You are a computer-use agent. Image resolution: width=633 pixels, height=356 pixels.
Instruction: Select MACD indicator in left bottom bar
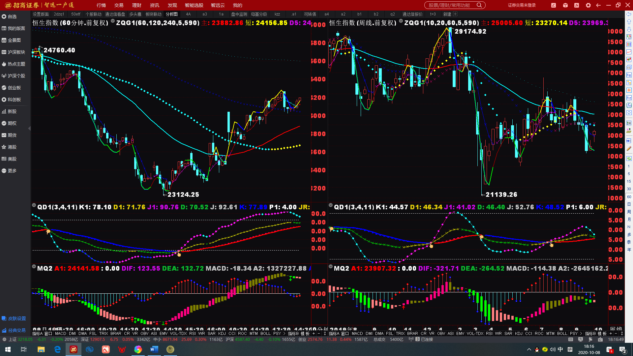click(61, 334)
